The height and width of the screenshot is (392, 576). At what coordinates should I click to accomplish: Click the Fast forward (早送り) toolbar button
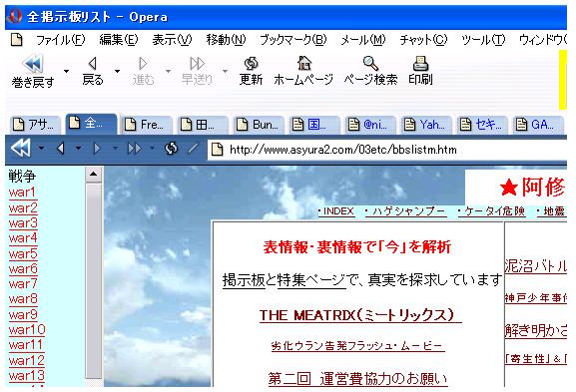coord(197,71)
